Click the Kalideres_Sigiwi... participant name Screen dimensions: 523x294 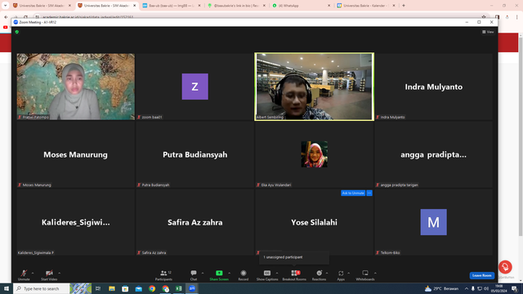(75, 222)
